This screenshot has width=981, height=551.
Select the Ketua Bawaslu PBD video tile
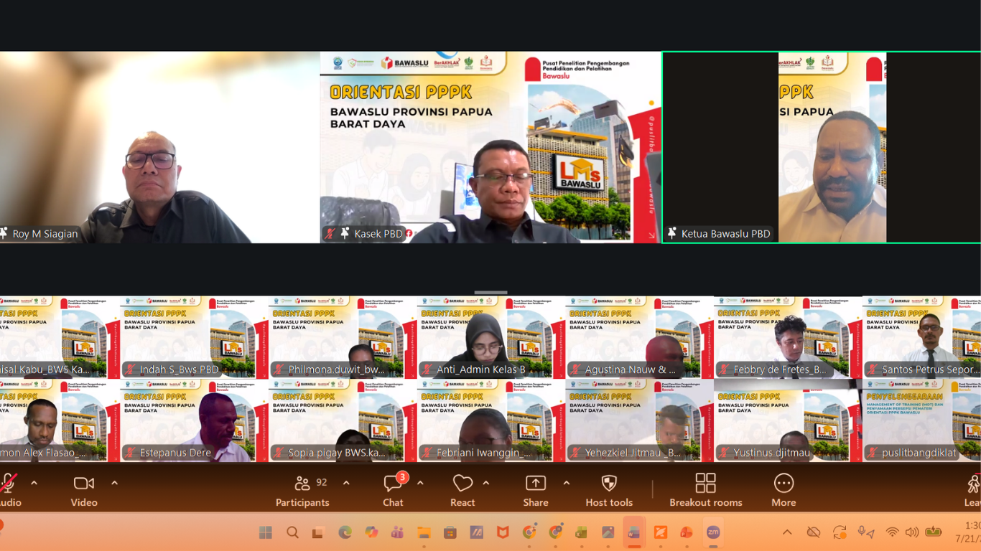(x=821, y=147)
